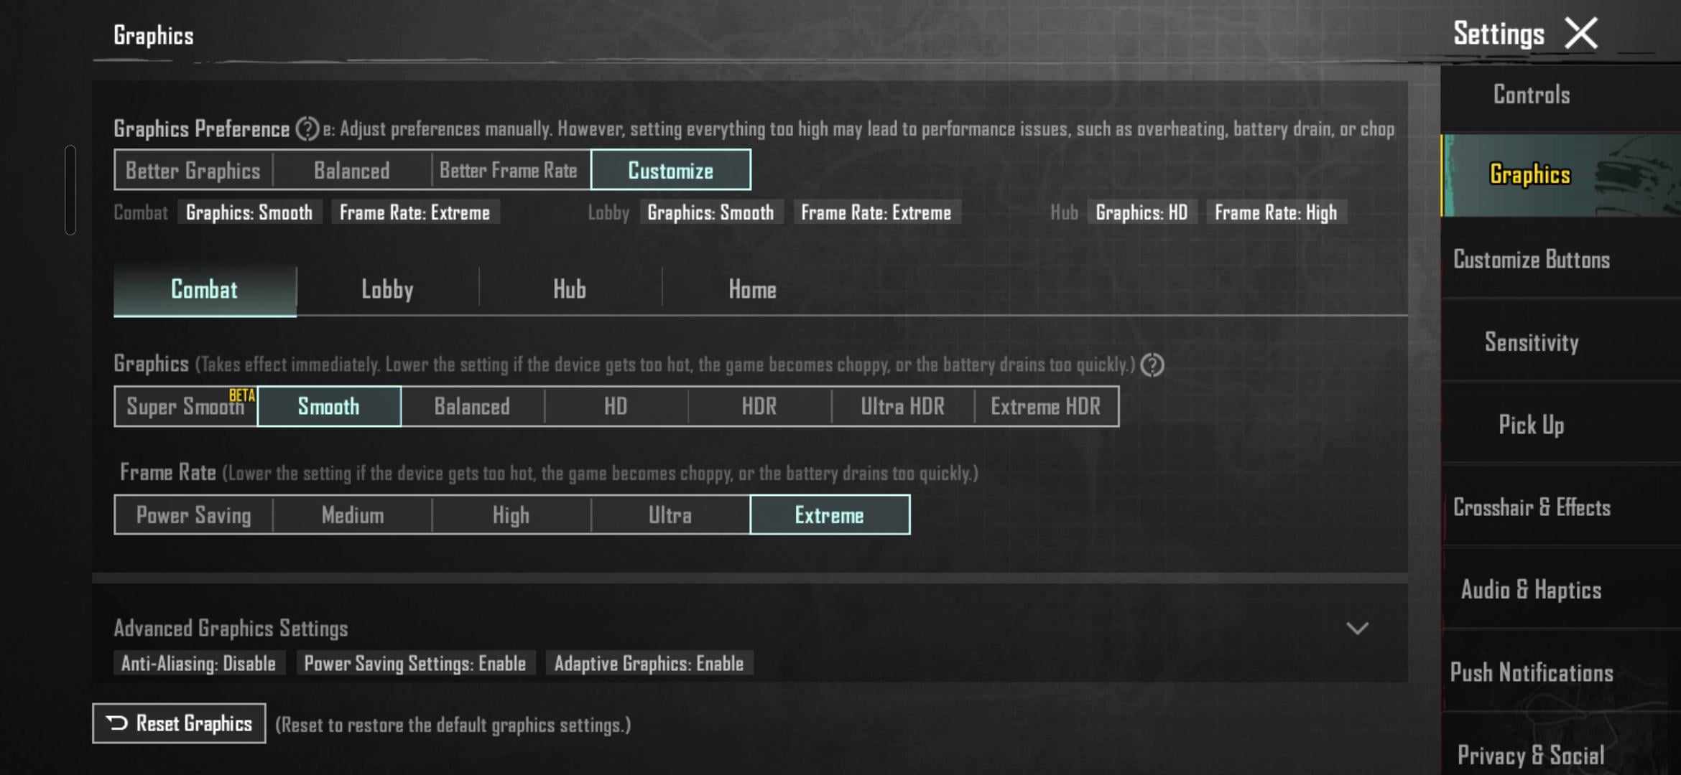Select Extreme HDR graphics quality
The width and height of the screenshot is (1681, 775).
[1045, 406]
